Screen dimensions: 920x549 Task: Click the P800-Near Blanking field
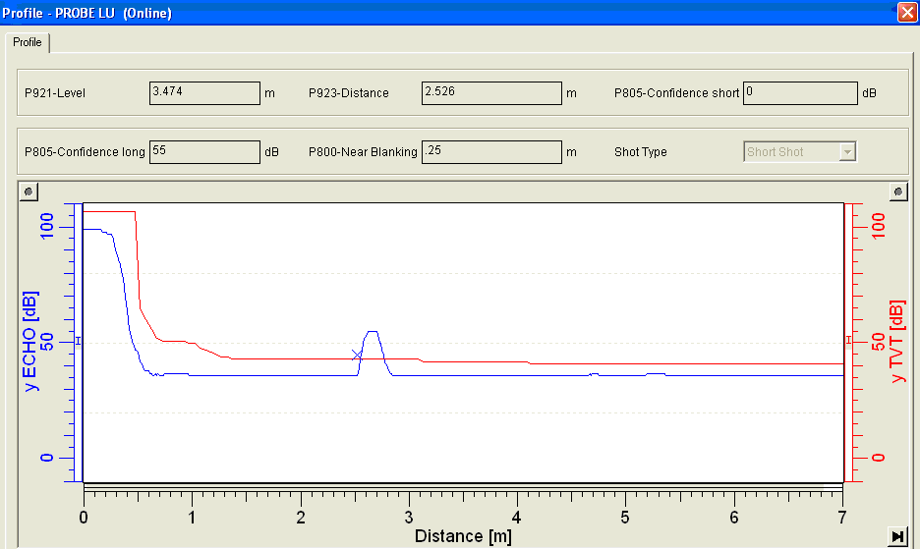491,152
